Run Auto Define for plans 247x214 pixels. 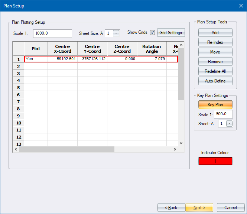pyautogui.click(x=215, y=81)
